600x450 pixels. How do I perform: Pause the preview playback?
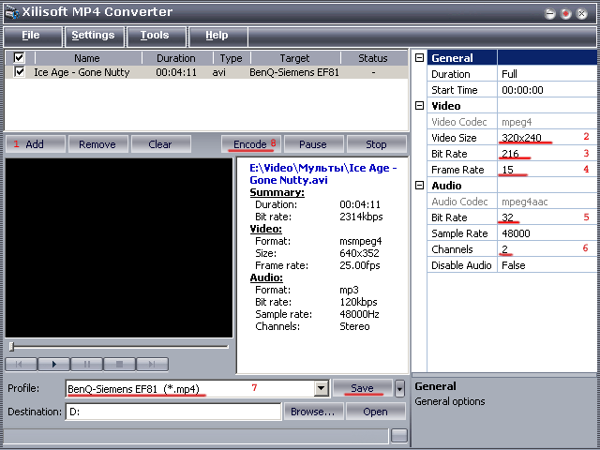coord(87,364)
